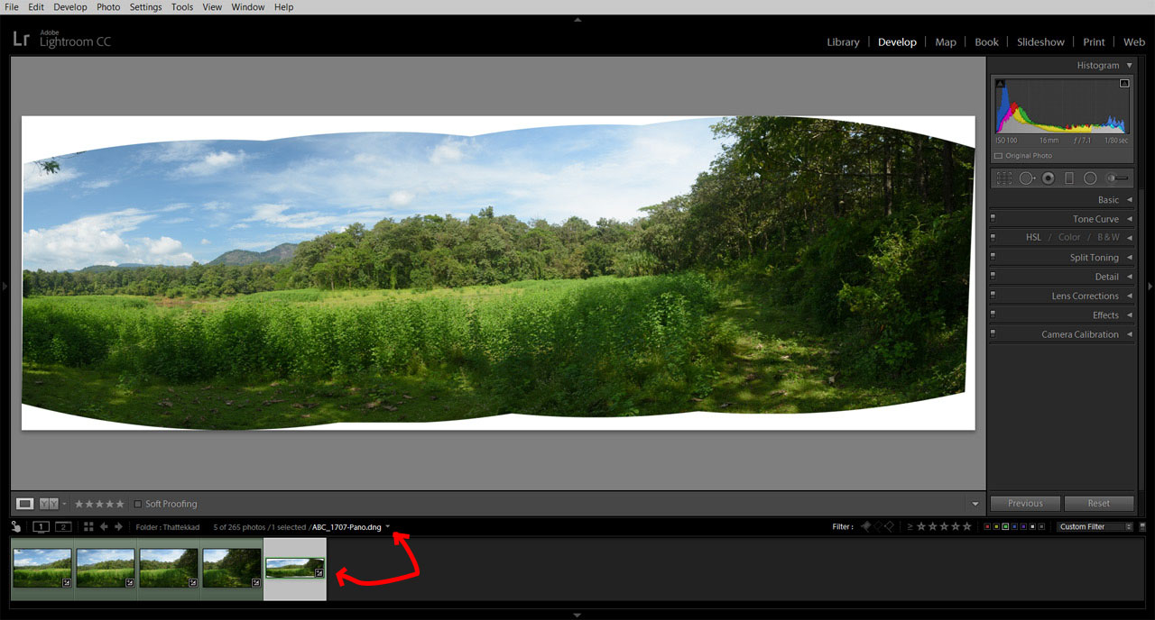Viewport: 1155px width, 620px height.
Task: Expand the Lens Corrections panel
Action: click(x=1085, y=296)
